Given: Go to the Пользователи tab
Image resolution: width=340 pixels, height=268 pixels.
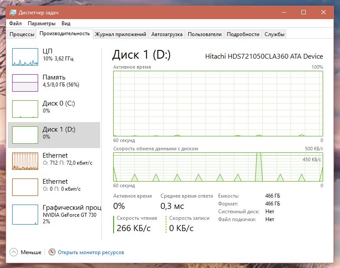Looking at the screenshot, I should [205, 34].
